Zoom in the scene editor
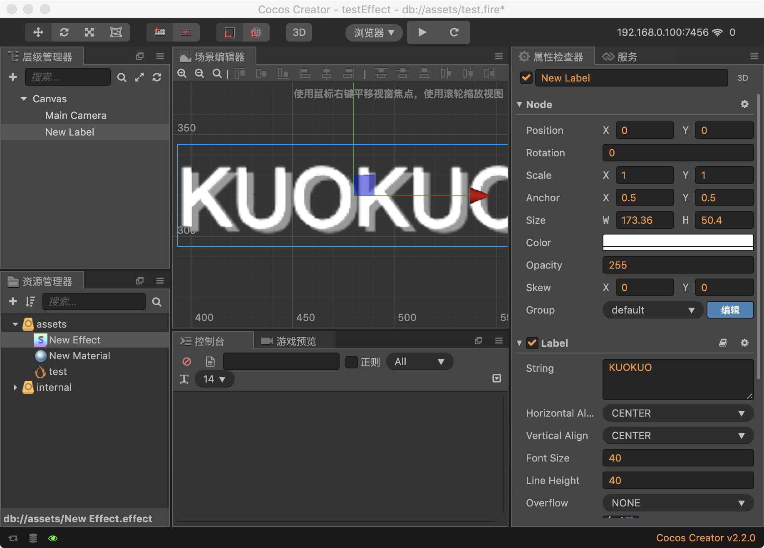The width and height of the screenshot is (764, 548). tap(182, 74)
